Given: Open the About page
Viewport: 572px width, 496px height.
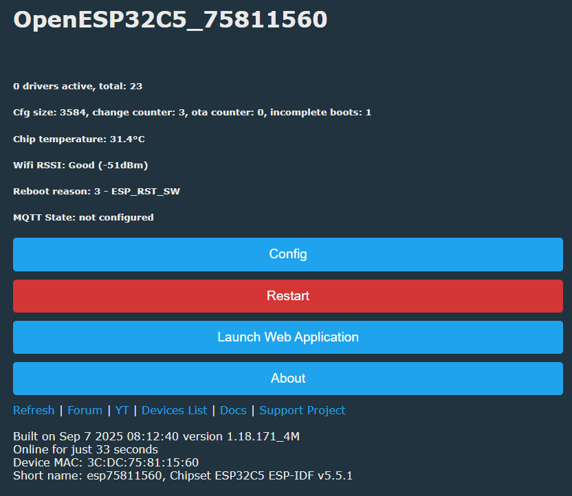Looking at the screenshot, I should 288,379.
